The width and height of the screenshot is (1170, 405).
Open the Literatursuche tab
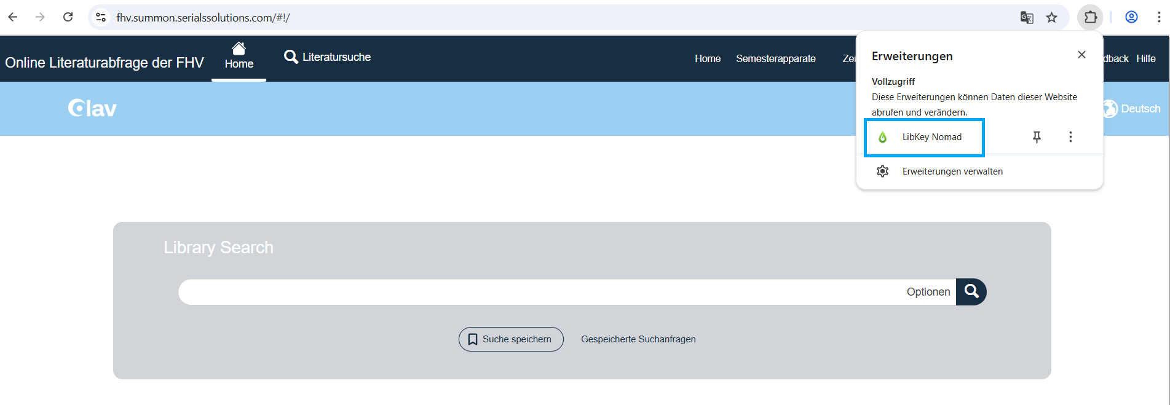(327, 57)
